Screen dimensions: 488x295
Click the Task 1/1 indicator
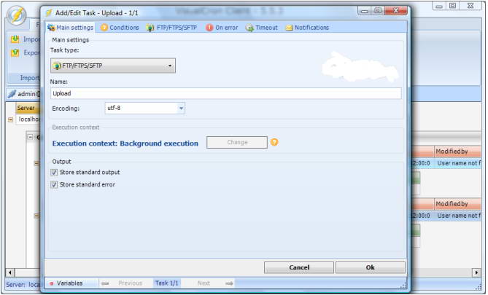coord(167,283)
